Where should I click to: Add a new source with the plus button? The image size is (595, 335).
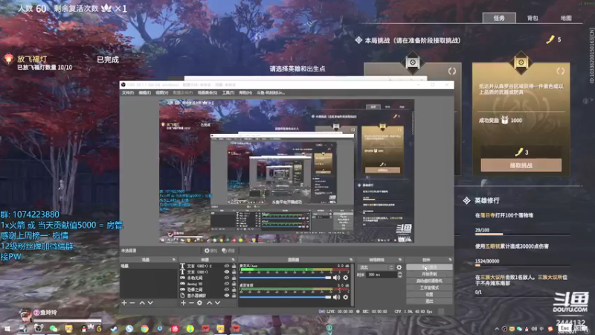183,303
